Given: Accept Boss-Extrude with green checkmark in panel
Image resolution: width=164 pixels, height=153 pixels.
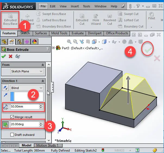Looking at the screenshot, I should (x=4, y=56).
